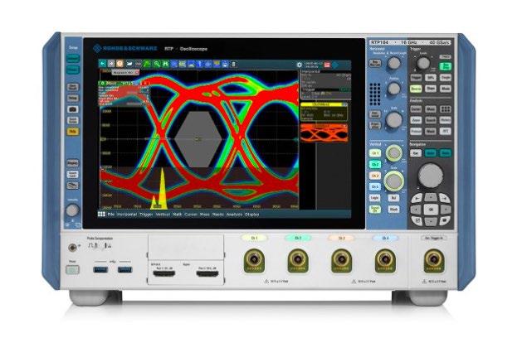Click the open-folder icon in the toolbar
Screen dimensions: 527x338
[x=129, y=64]
